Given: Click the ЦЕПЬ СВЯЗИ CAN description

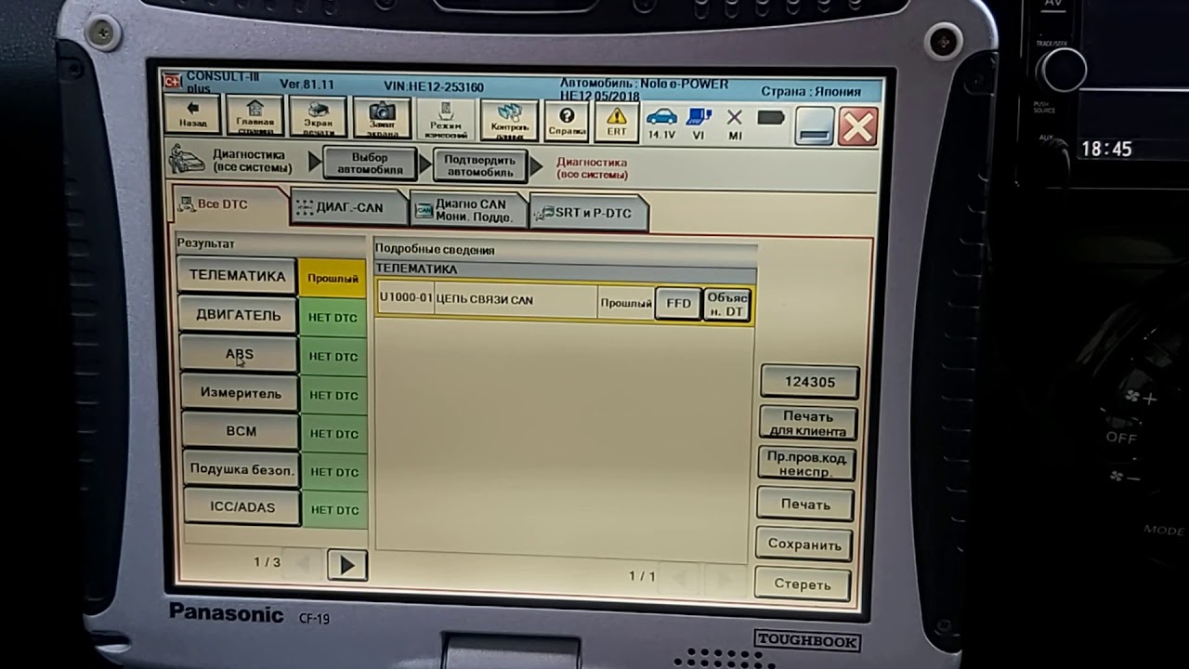Looking at the screenshot, I should click(516, 300).
